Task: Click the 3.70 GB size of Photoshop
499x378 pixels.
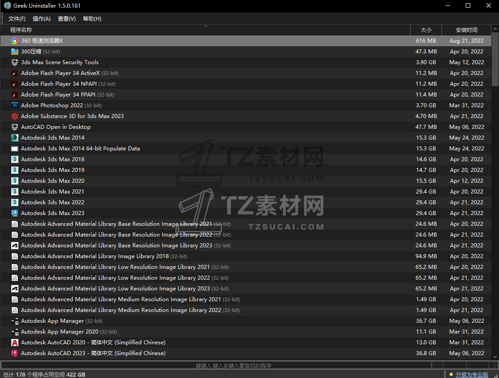Action: pyautogui.click(x=426, y=105)
